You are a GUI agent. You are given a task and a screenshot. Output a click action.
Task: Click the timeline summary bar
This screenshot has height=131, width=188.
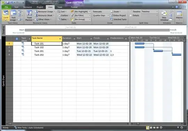click(97, 30)
